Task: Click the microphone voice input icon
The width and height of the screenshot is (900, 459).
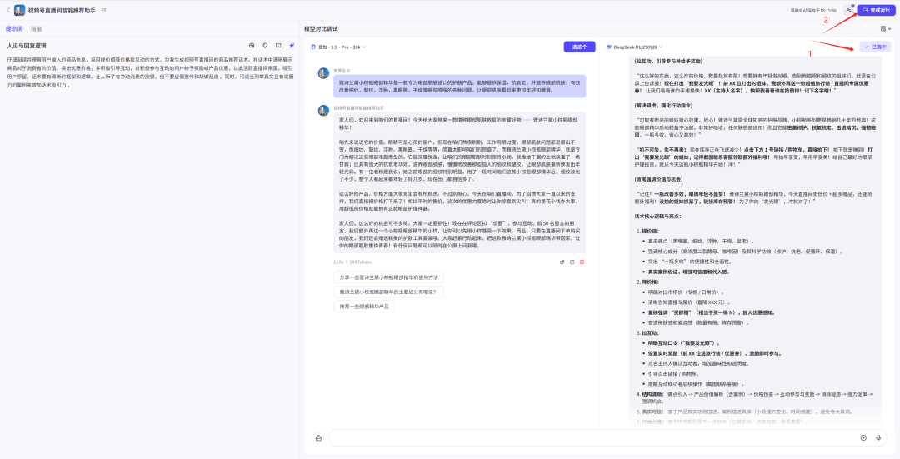Action: [878, 438]
